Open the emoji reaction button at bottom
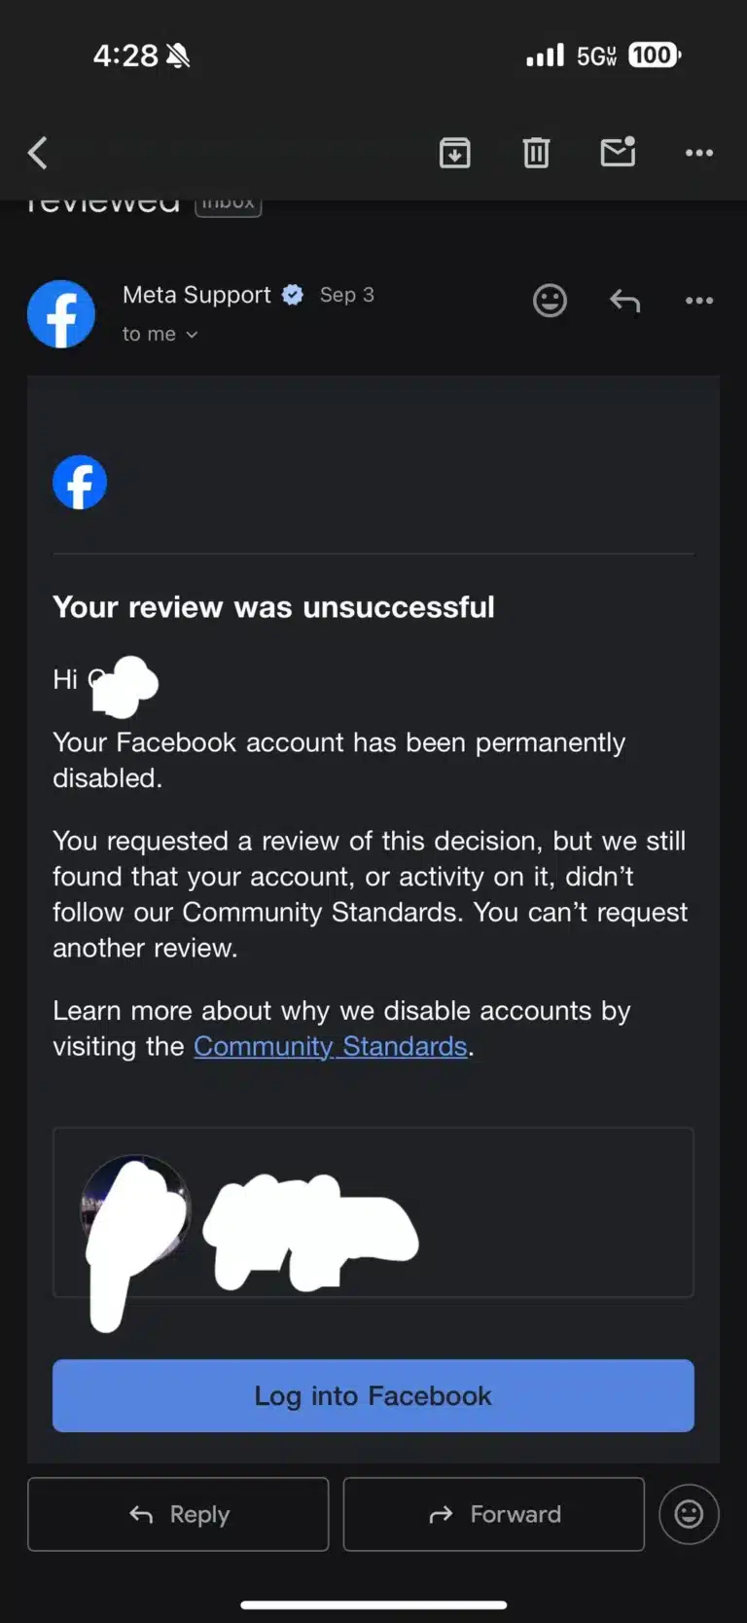 click(689, 1514)
